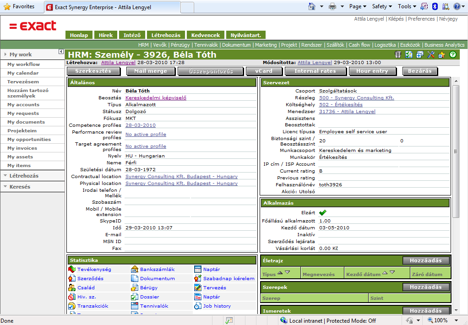Switch to the Intéző tab
468x325 pixels.
click(x=132, y=35)
